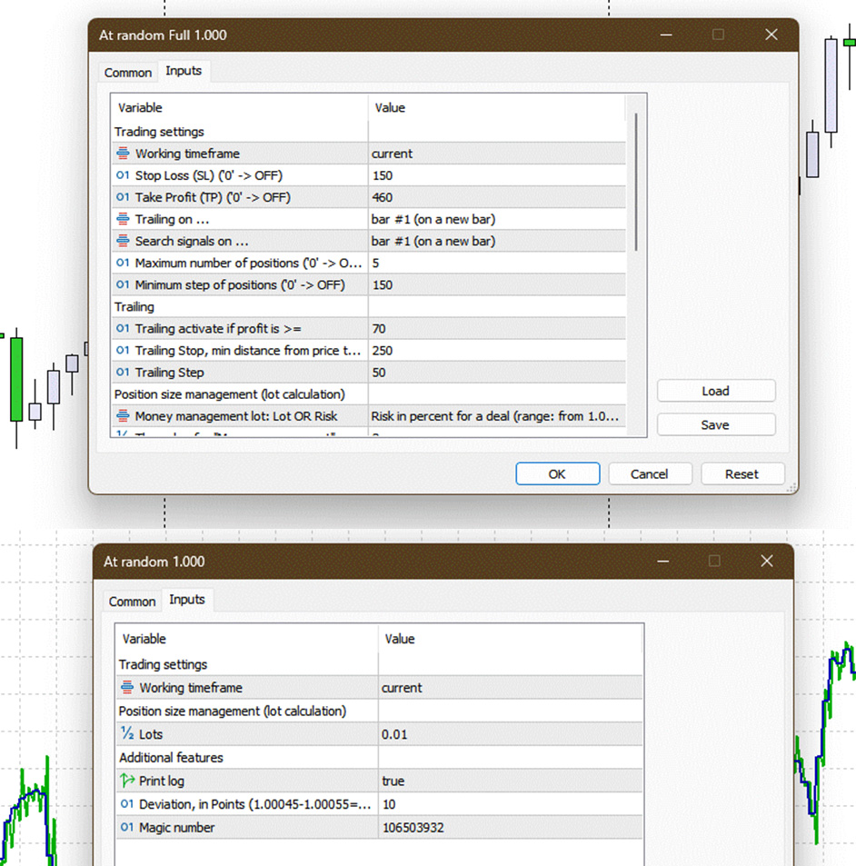Click the Working timeframe enum icon in the At random Full window
Viewport: 856px width, 866px height.
[x=124, y=153]
